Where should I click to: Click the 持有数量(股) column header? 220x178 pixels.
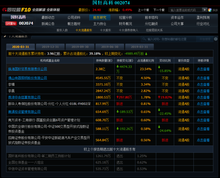[x=104, y=61]
